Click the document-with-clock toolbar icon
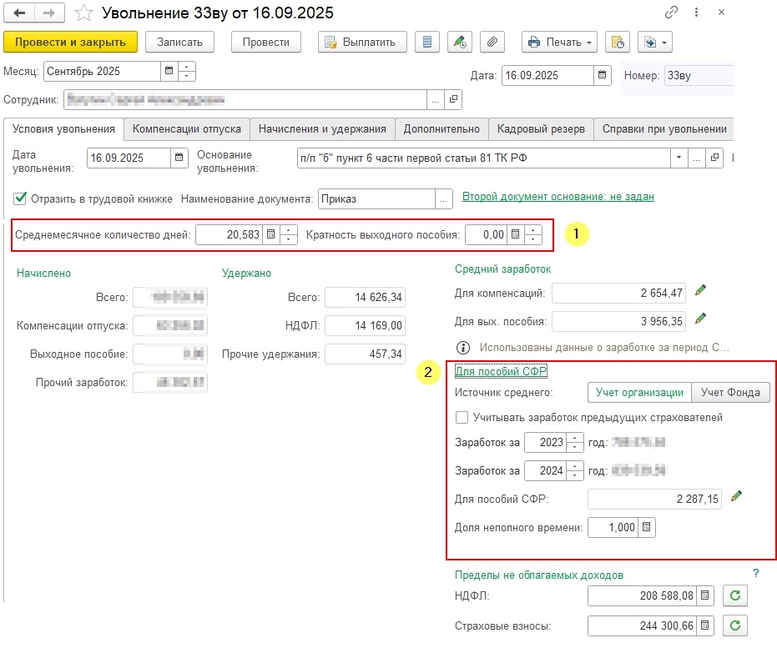777x648 pixels. [x=618, y=42]
